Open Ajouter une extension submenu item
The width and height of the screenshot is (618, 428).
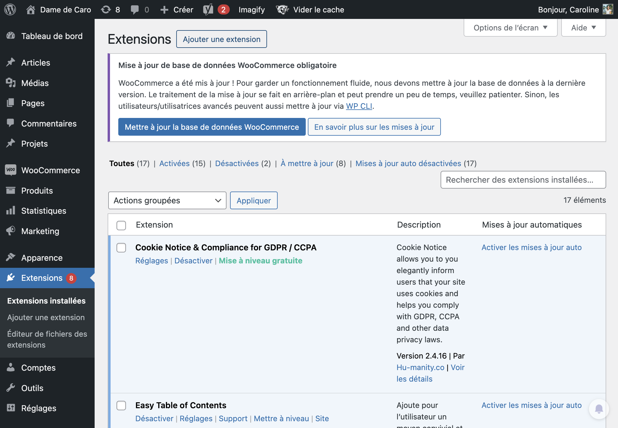tap(46, 317)
